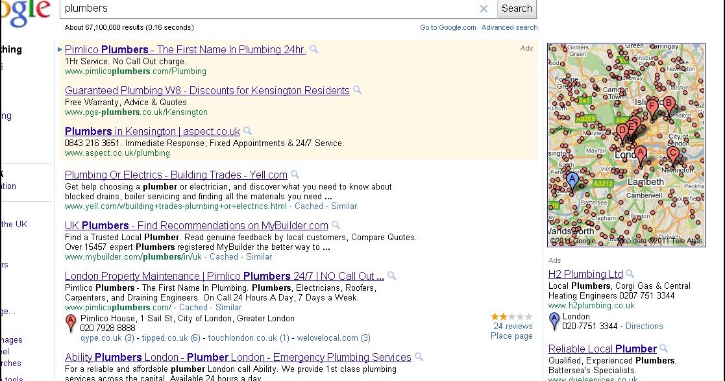The height and width of the screenshot is (381, 725).
Task: Open Similar link for MyBuilder.com result
Action: 259,256
